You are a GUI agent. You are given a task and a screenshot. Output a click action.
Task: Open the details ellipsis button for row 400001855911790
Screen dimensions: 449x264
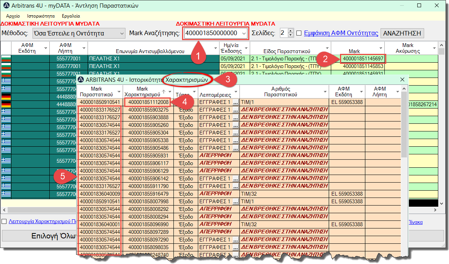click(x=235, y=186)
